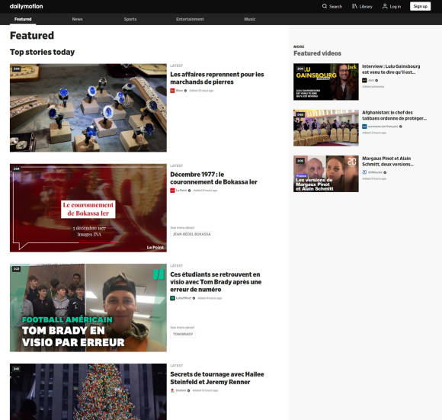Click the Sign up button
Viewport: 442px width, 420px height.
tap(420, 6)
